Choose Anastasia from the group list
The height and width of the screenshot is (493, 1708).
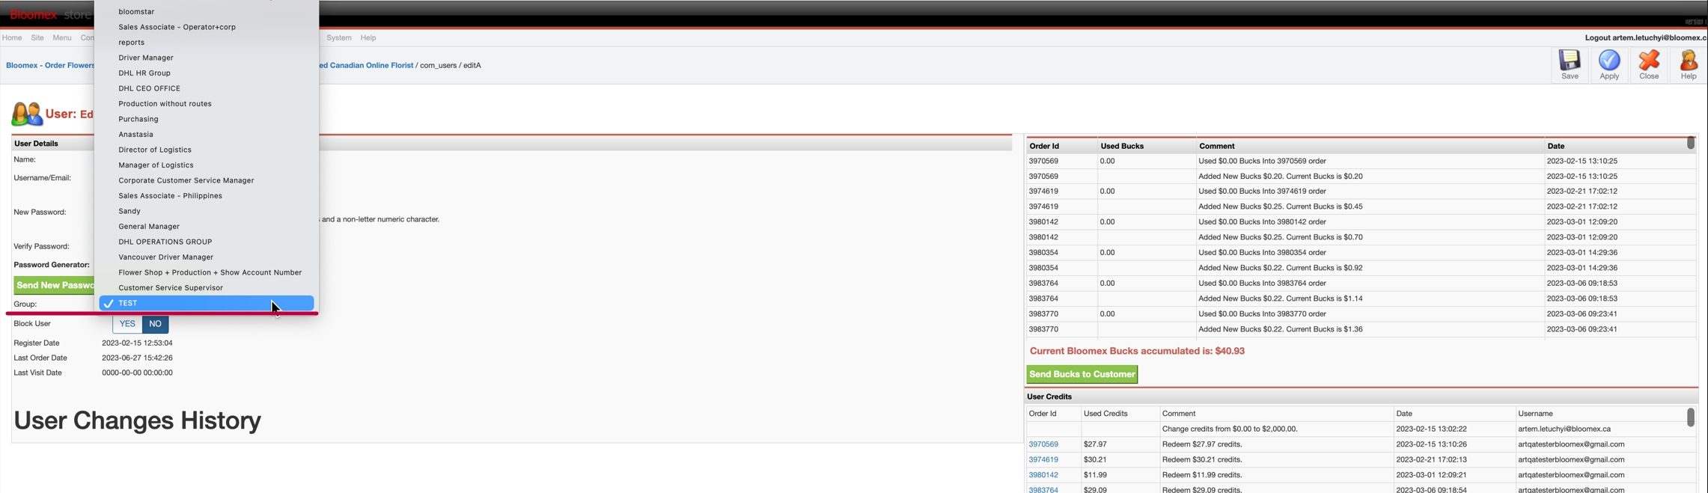[x=136, y=135]
